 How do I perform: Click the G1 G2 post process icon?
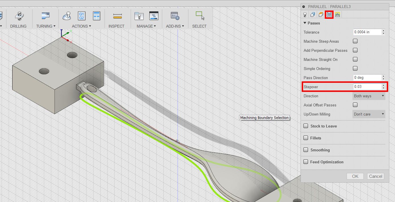coord(82,16)
